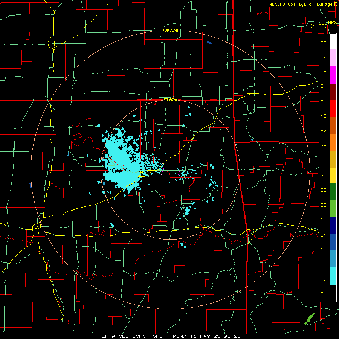The width and height of the screenshot is (339, 339).
Task: Select the bright magenta legend swatch
Action: [333, 75]
